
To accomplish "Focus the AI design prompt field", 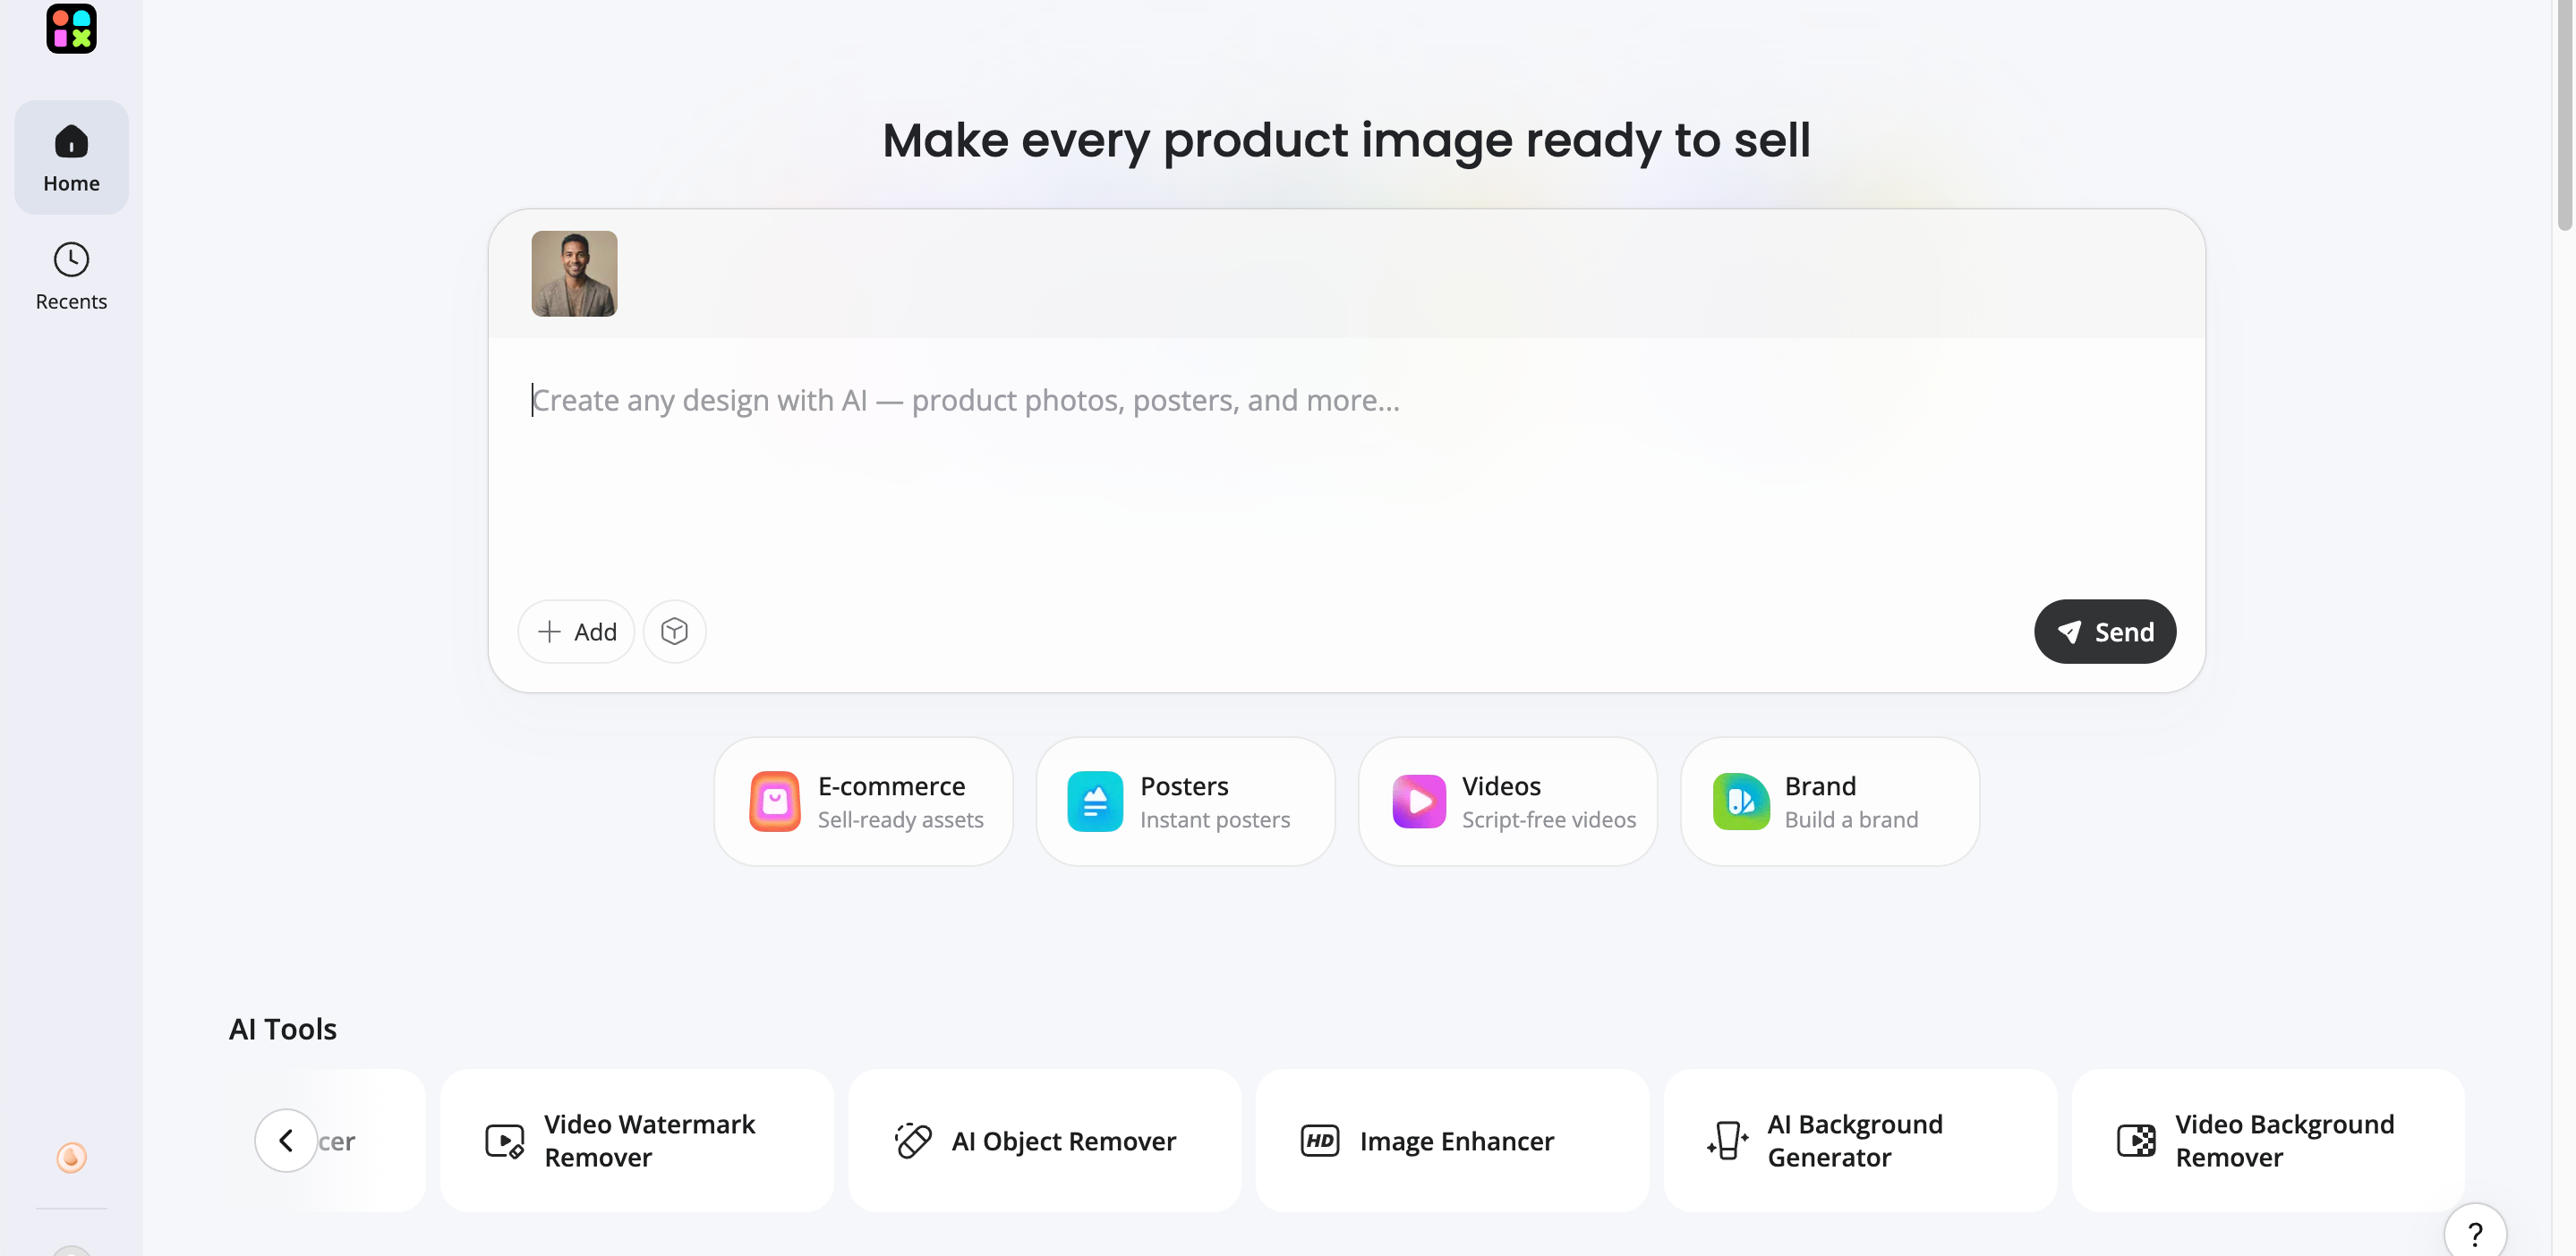I will [x=1346, y=460].
